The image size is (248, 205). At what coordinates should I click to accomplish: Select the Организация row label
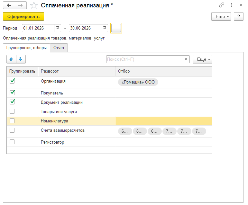point(53,81)
